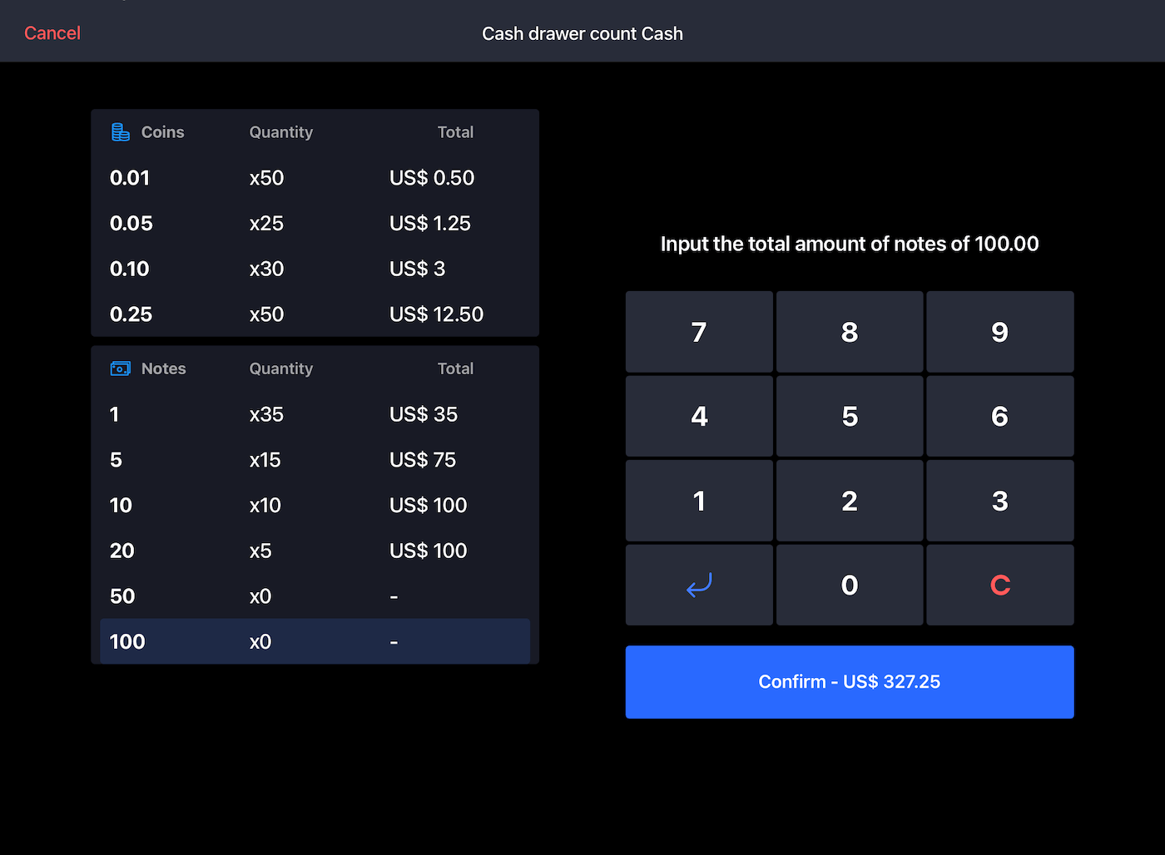Select the 20 note row
This screenshot has height=855, width=1165.
pos(315,551)
